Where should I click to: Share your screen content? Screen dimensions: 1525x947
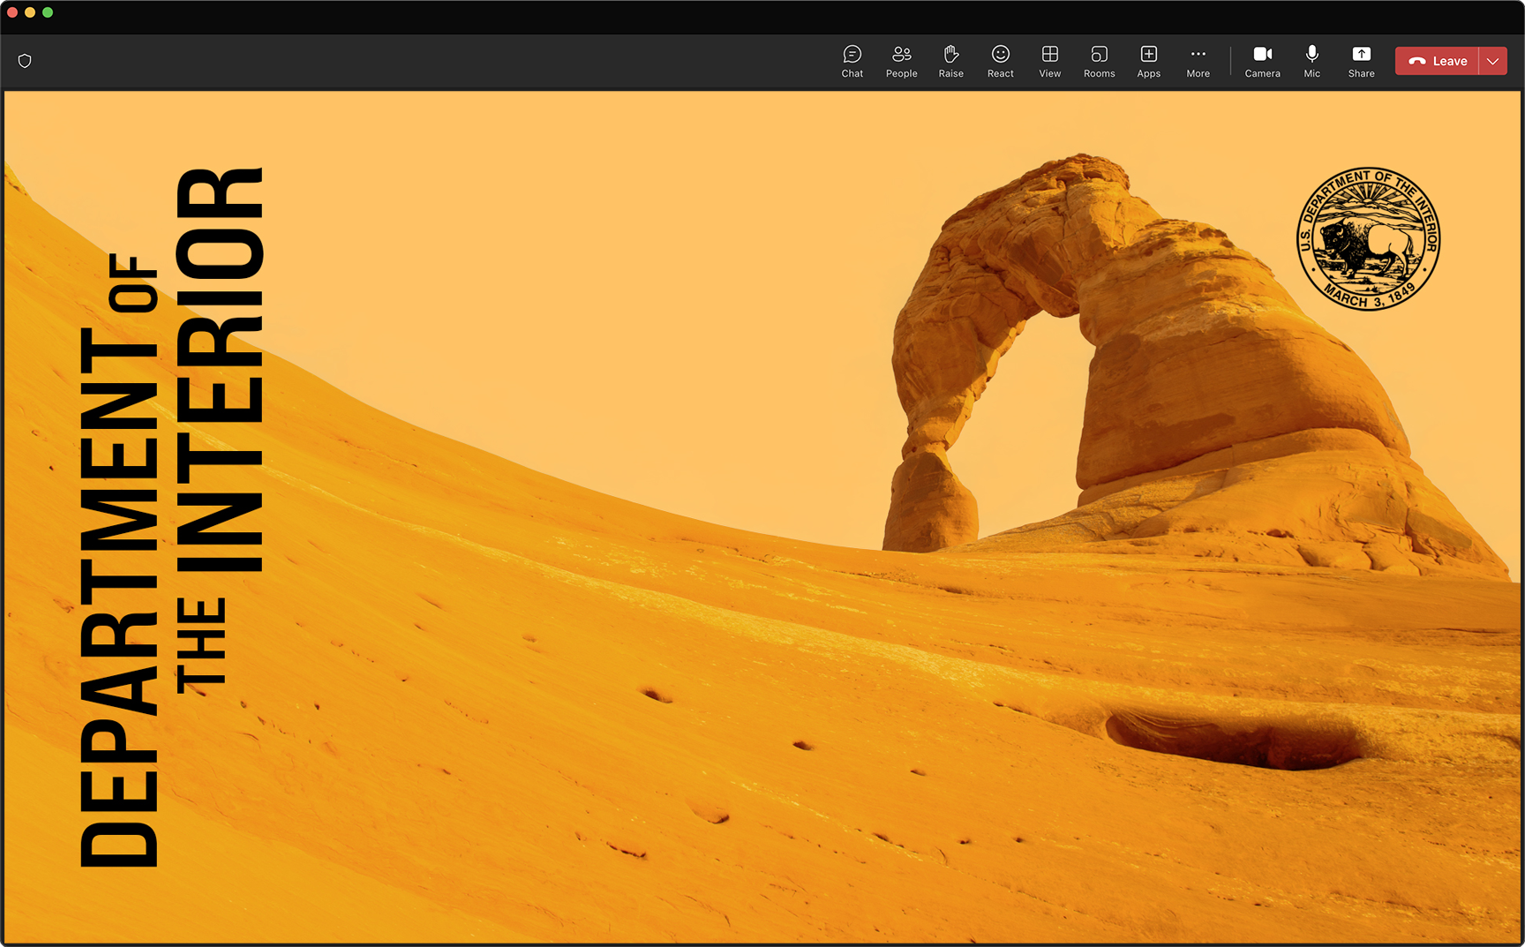(x=1361, y=61)
